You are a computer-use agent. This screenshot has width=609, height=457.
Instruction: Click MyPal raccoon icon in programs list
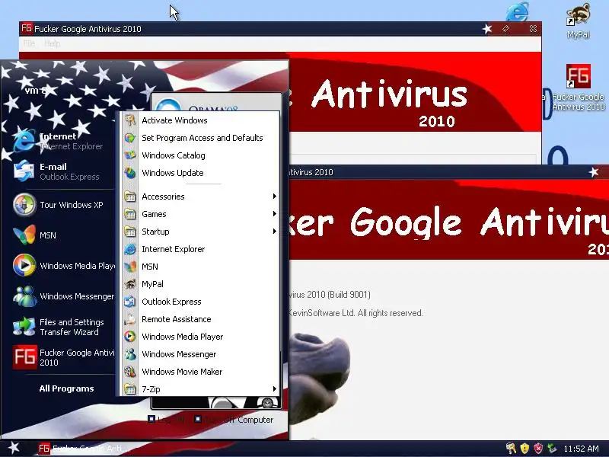click(x=130, y=284)
